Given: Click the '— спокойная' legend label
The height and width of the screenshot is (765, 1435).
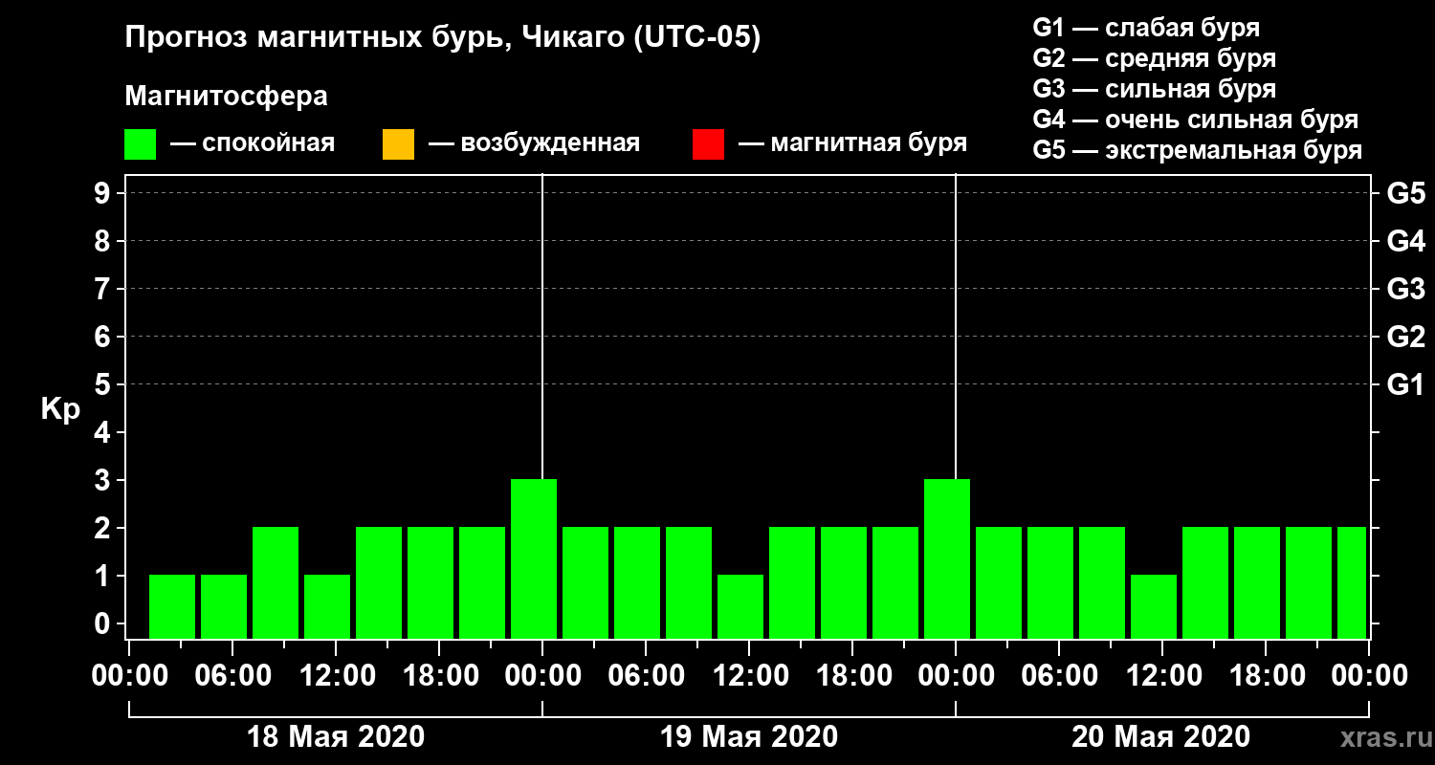Looking at the screenshot, I should [x=253, y=143].
